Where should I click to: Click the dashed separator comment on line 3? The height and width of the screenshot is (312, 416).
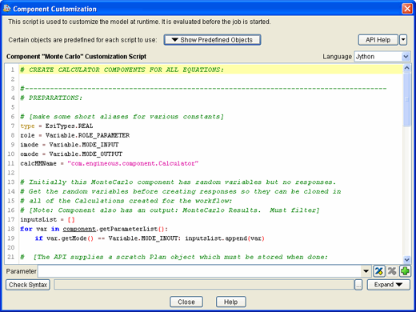tap(203, 88)
